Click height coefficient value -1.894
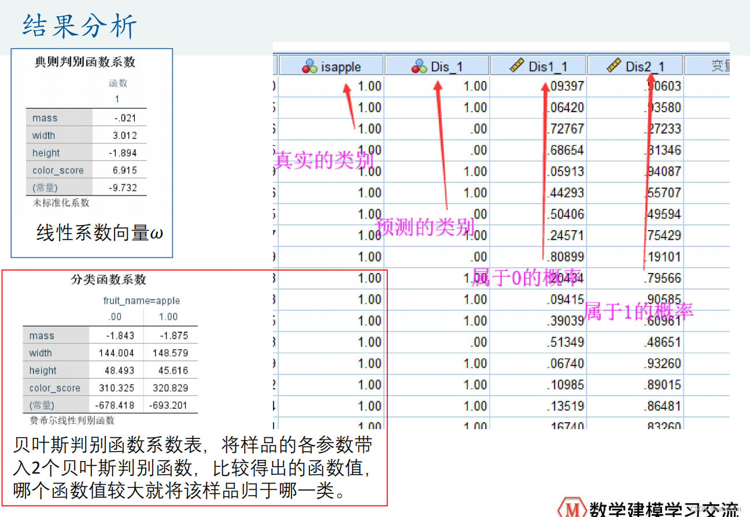Screen dimensions: 750x517 [x=123, y=153]
